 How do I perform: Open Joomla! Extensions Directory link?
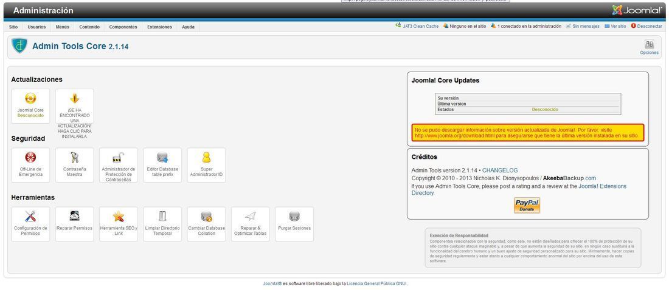519,189
